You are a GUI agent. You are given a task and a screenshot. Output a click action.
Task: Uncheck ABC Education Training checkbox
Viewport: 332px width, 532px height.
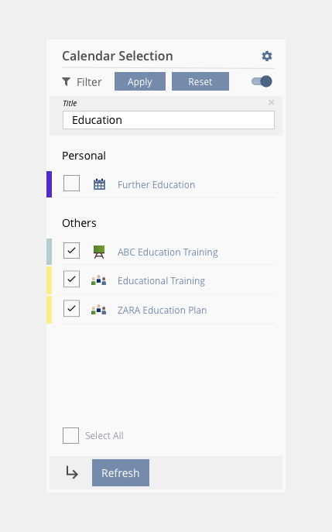point(71,250)
